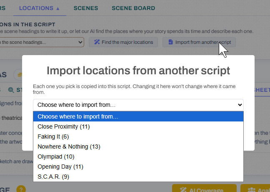The height and width of the screenshot is (192, 270).
Task: Toggle the Choose where to import from combo box
Action: tap(138, 105)
